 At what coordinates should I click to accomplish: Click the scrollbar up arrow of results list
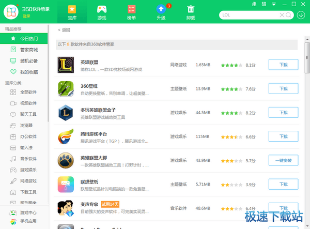(x=307, y=39)
